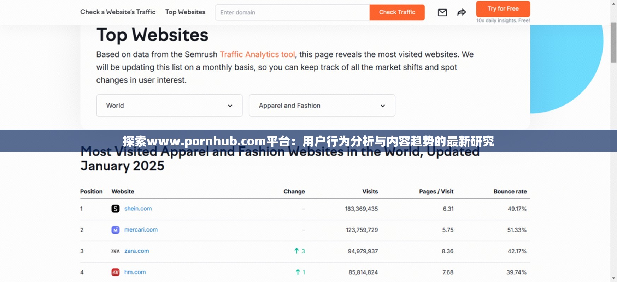This screenshot has width=617, height=282.
Task: Click the Top Websites page heading
Action: point(152,35)
